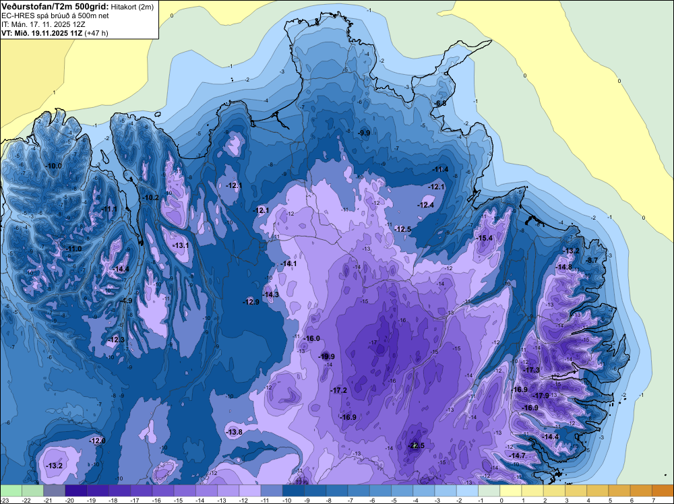Image resolution: width=674 pixels, height=504 pixels.
Task: Click the -14.1 temperature label
Action: pyautogui.click(x=288, y=264)
